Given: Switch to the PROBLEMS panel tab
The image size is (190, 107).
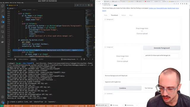Looking at the screenshot, I should [x=11, y=59].
